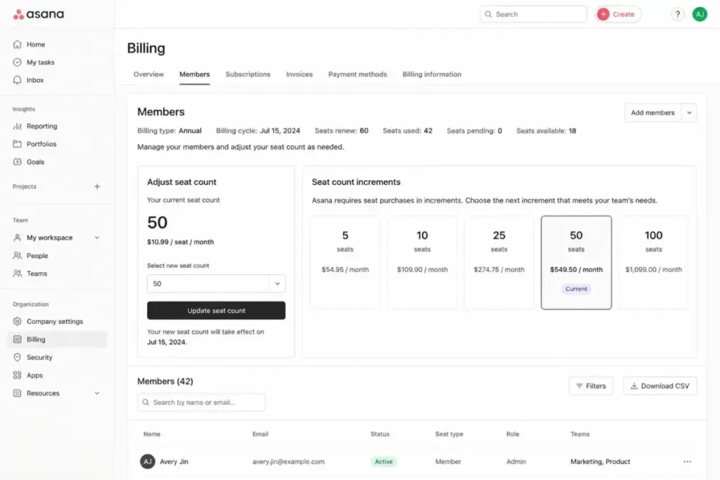
Task: Click the red Create button
Action: [x=617, y=14]
